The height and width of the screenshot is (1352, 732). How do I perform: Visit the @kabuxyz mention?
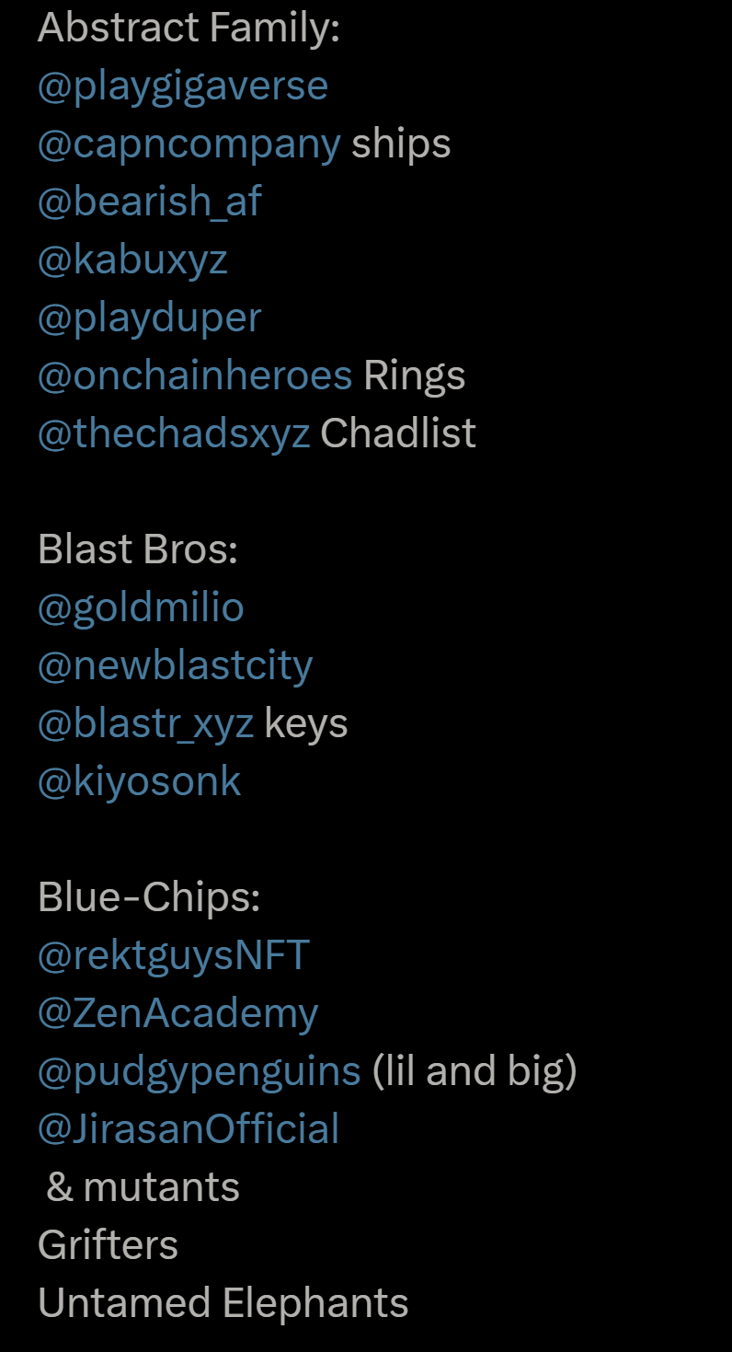pyautogui.click(x=132, y=260)
